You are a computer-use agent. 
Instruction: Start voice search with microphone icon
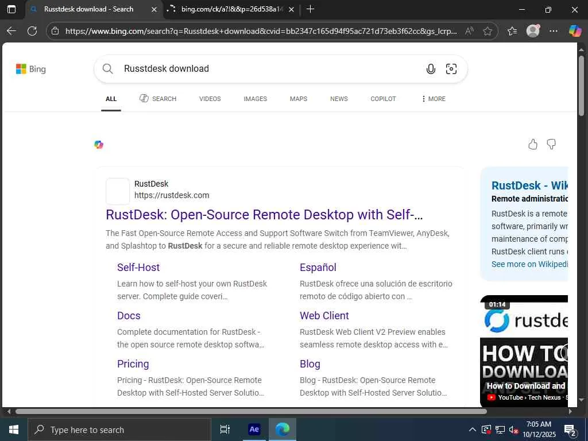point(431,69)
